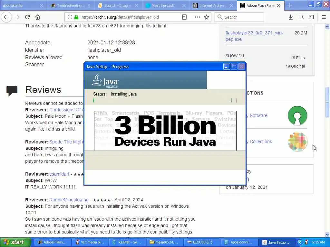
Task: Close the Adobe Flash Player tab
Action: pyautogui.click(x=279, y=5)
